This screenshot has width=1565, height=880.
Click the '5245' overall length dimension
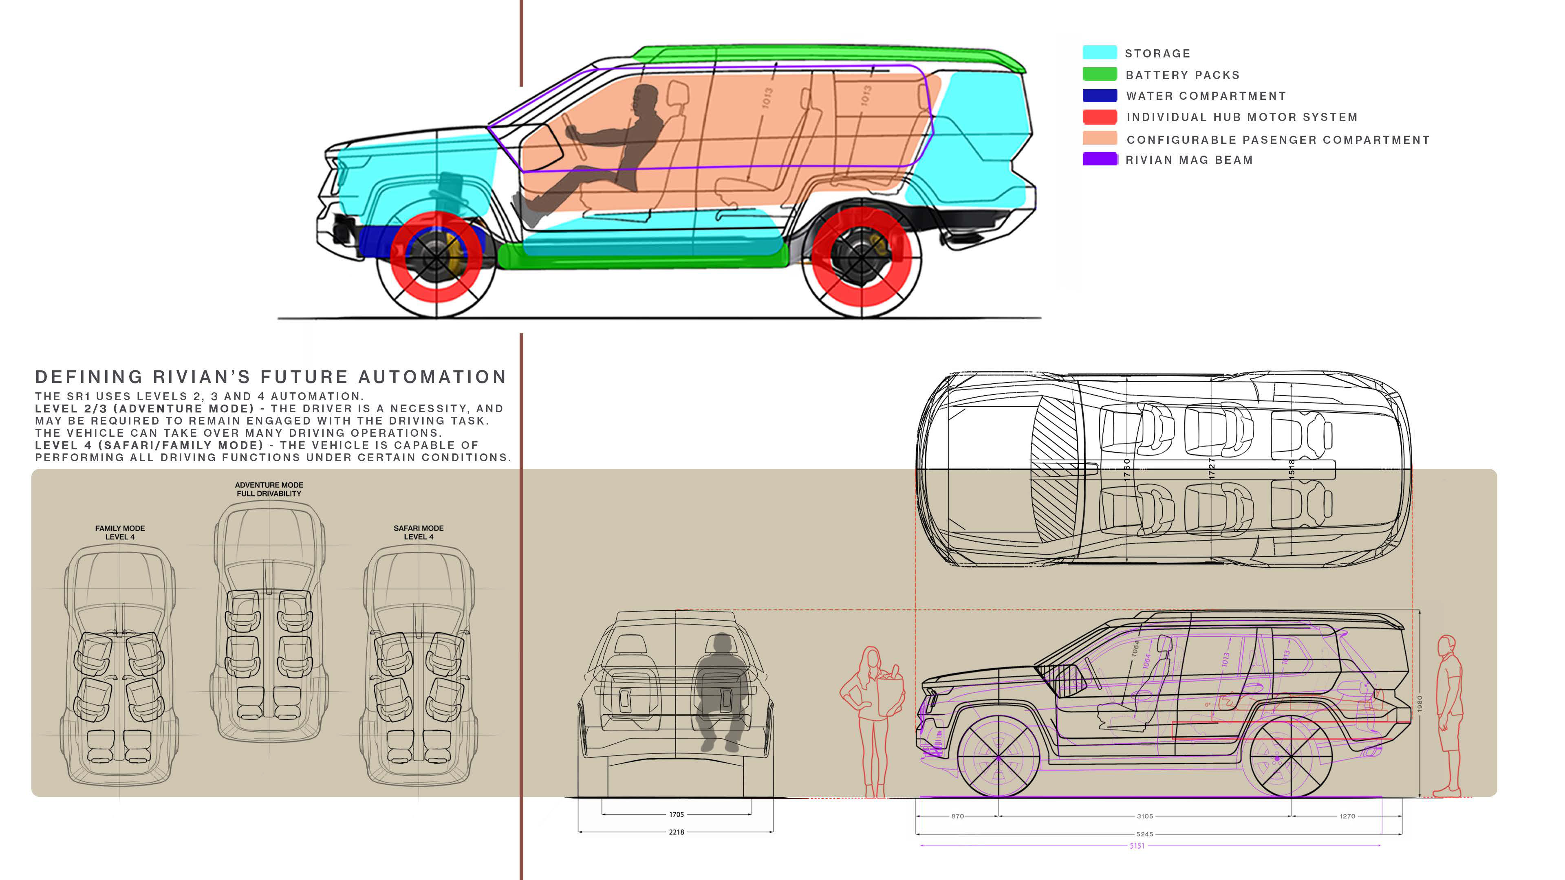tap(1144, 834)
